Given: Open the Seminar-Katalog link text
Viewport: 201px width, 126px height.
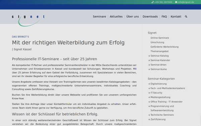Looking at the screenshot, I should coord(159,56).
